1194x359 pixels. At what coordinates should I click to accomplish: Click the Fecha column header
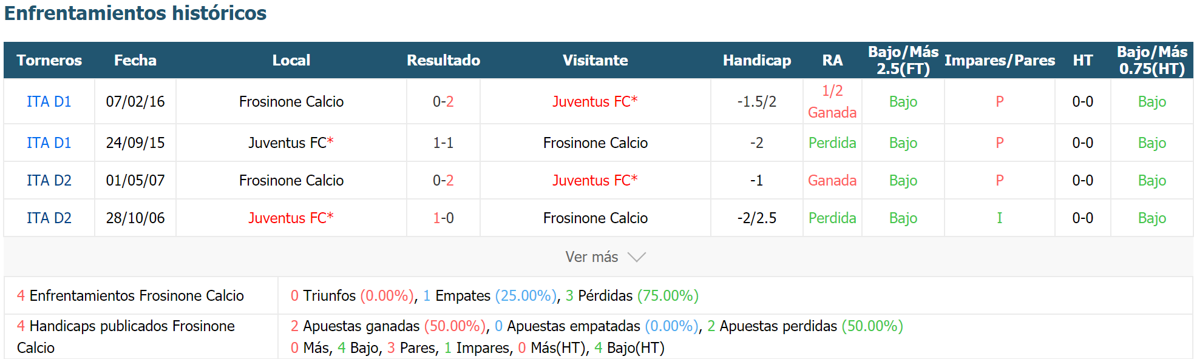coord(135,60)
